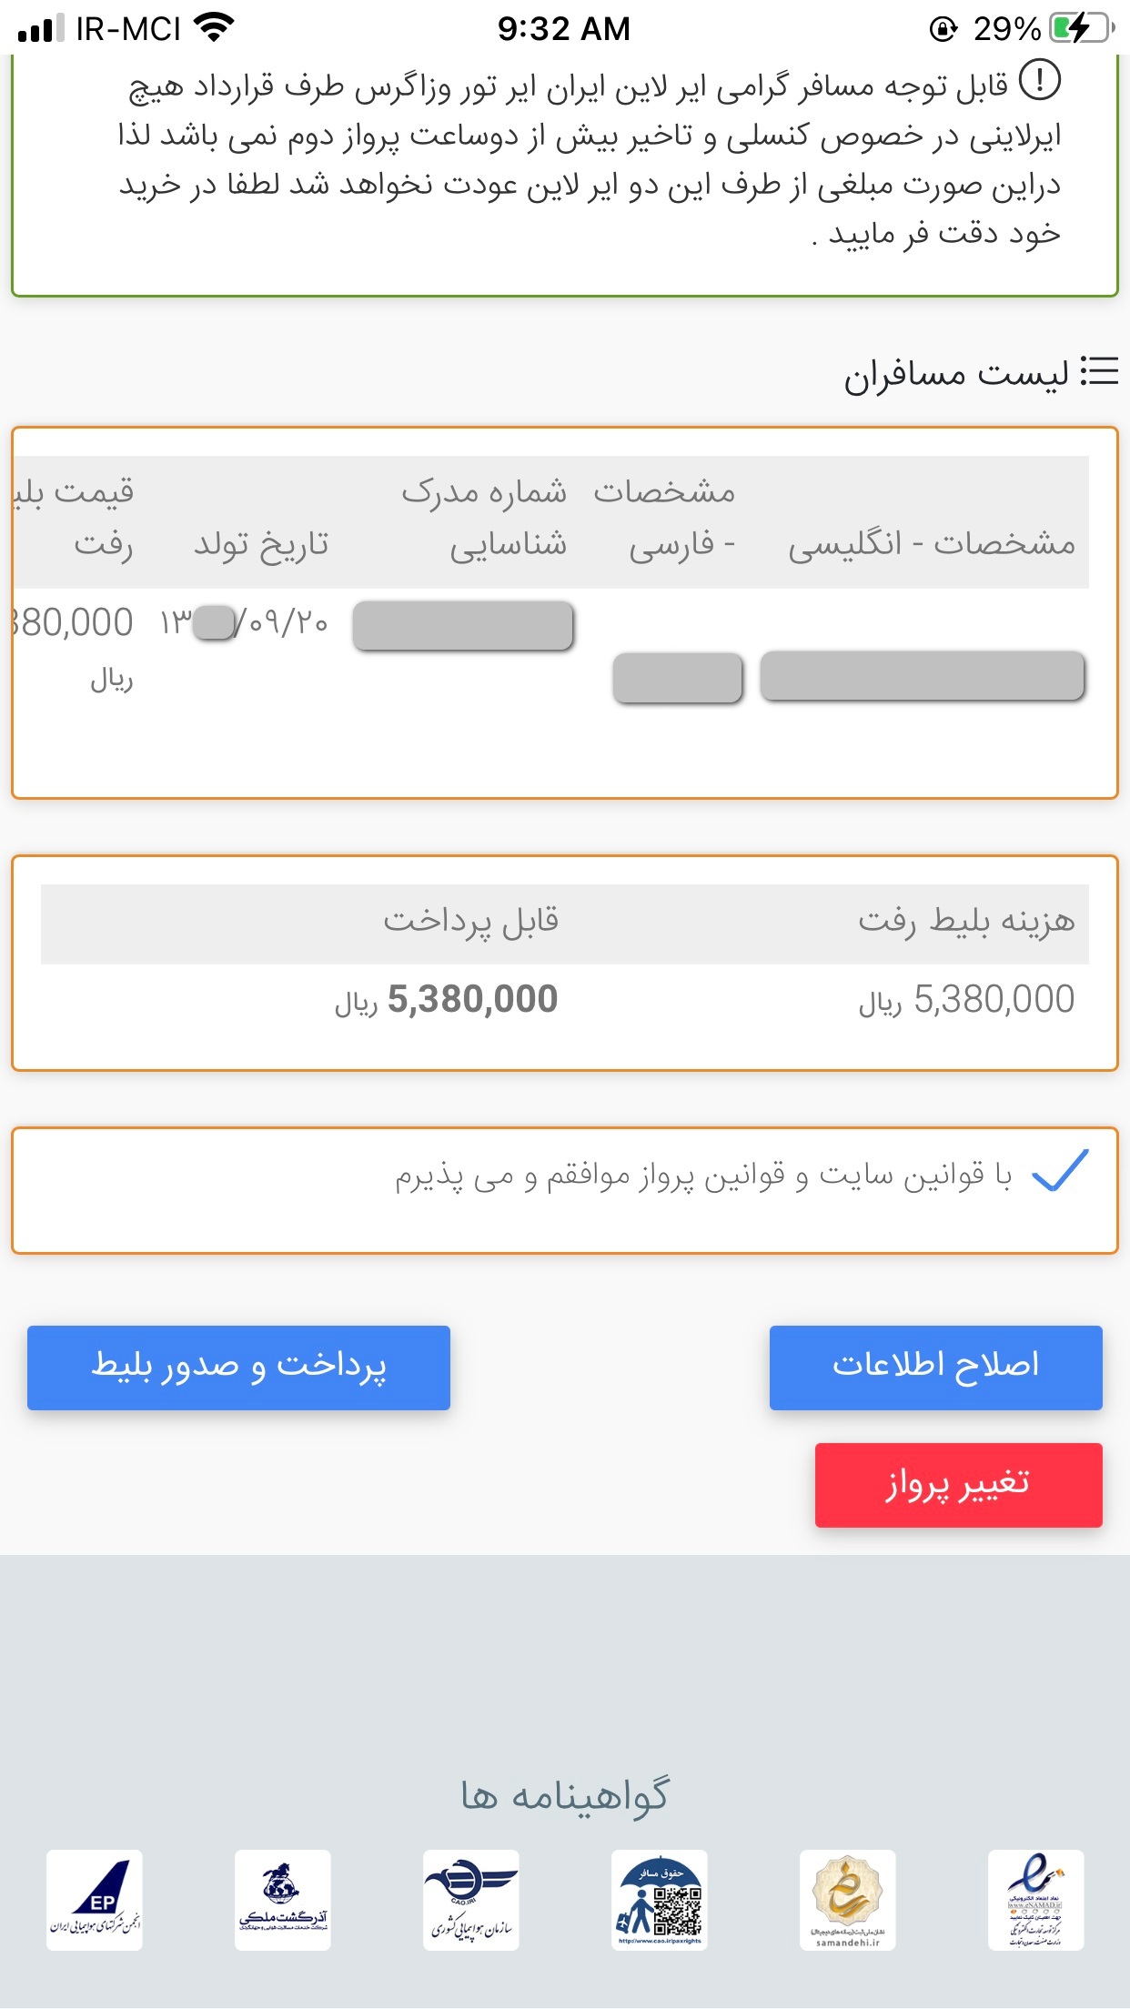Click the اصلاح اطلاعات button
The image size is (1130, 2009).
pyautogui.click(x=935, y=1367)
